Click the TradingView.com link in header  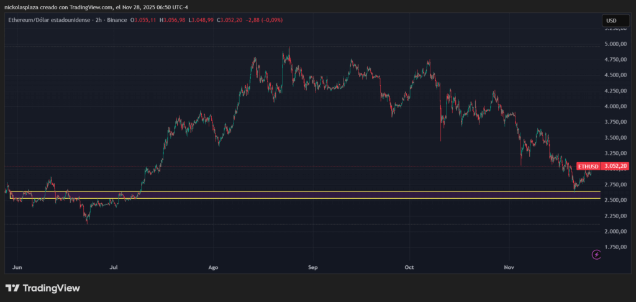[x=88, y=6]
